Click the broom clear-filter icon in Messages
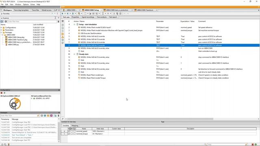This screenshot has height=146, width=260. click(x=38, y=116)
